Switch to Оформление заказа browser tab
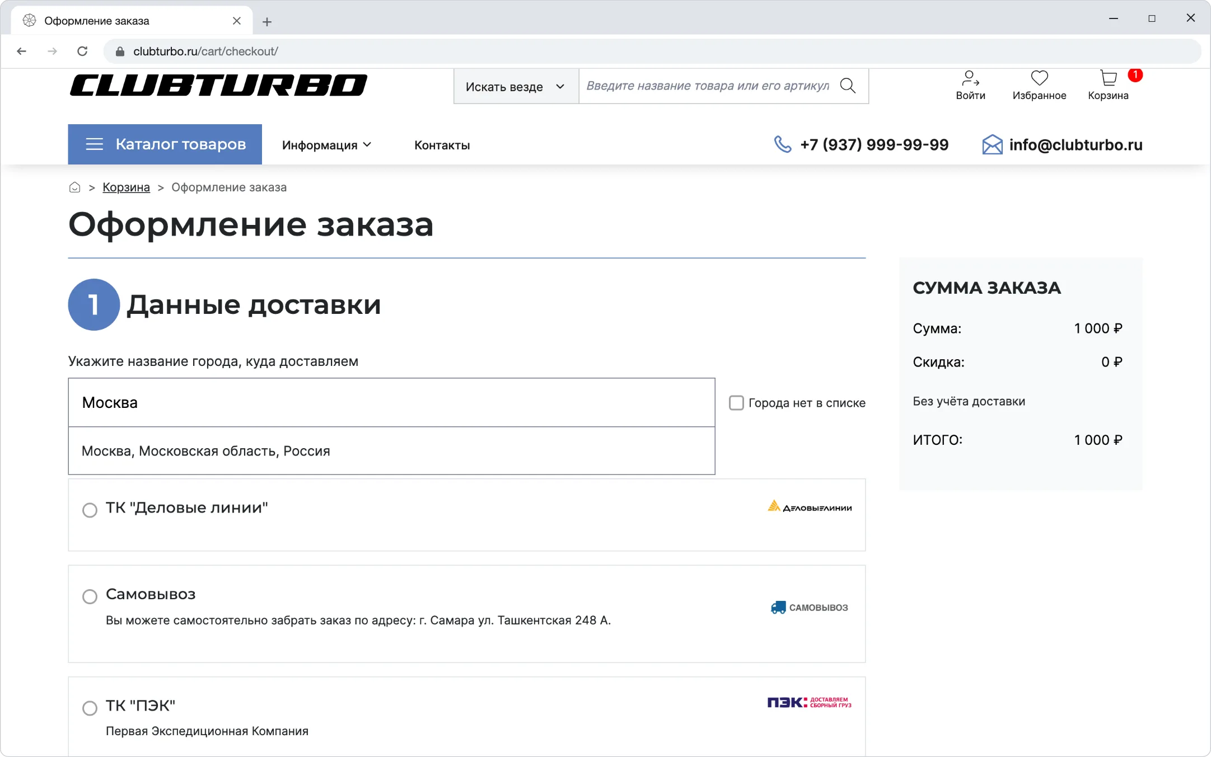 (132, 21)
